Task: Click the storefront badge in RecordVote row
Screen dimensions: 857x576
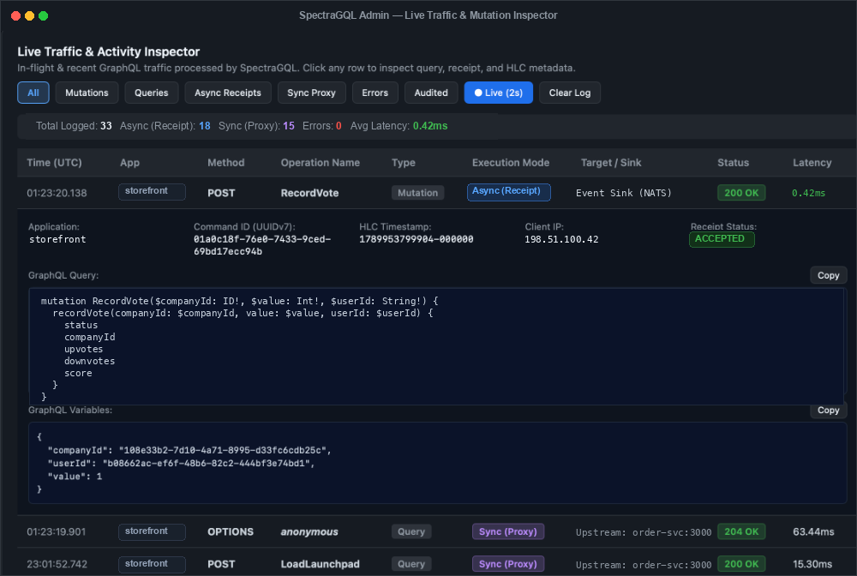Action: 152,192
